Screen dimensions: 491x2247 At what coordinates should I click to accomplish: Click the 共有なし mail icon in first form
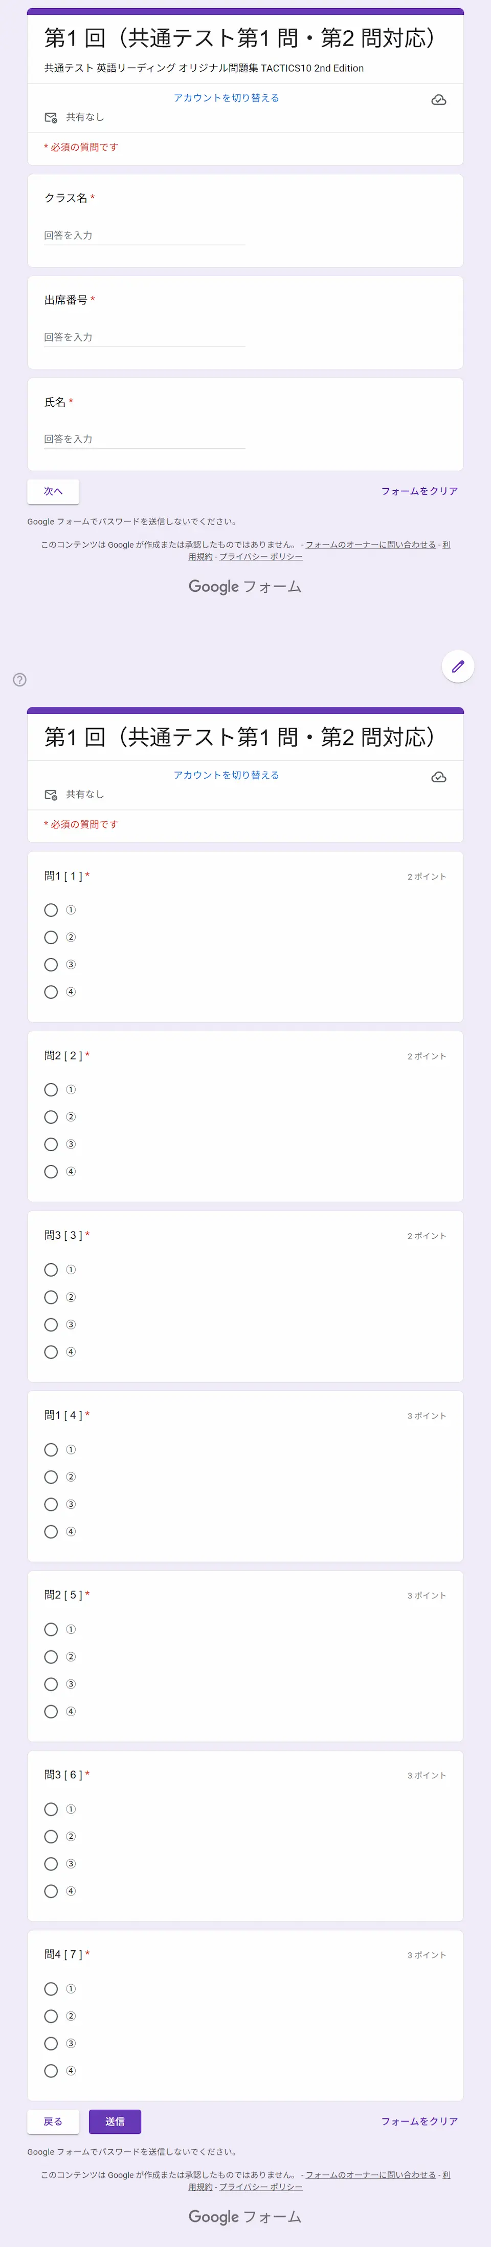coord(51,117)
